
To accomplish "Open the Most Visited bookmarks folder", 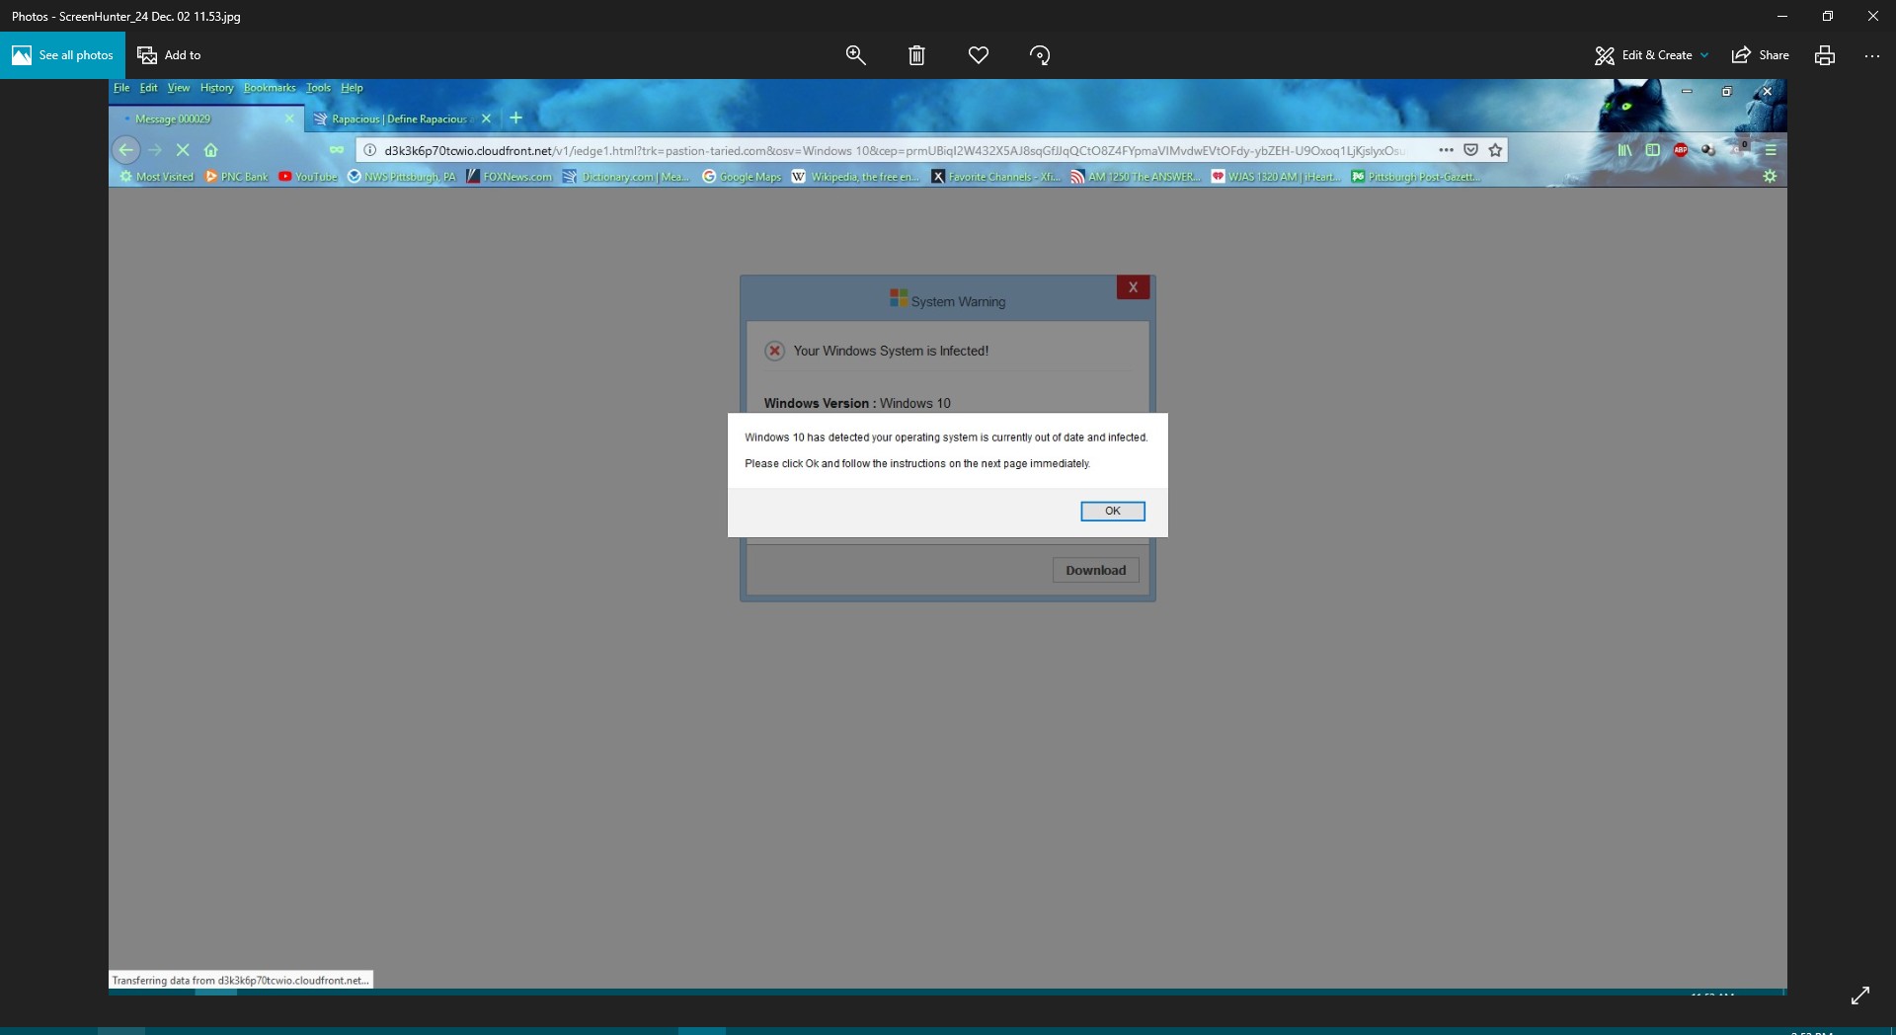I will coord(156,177).
